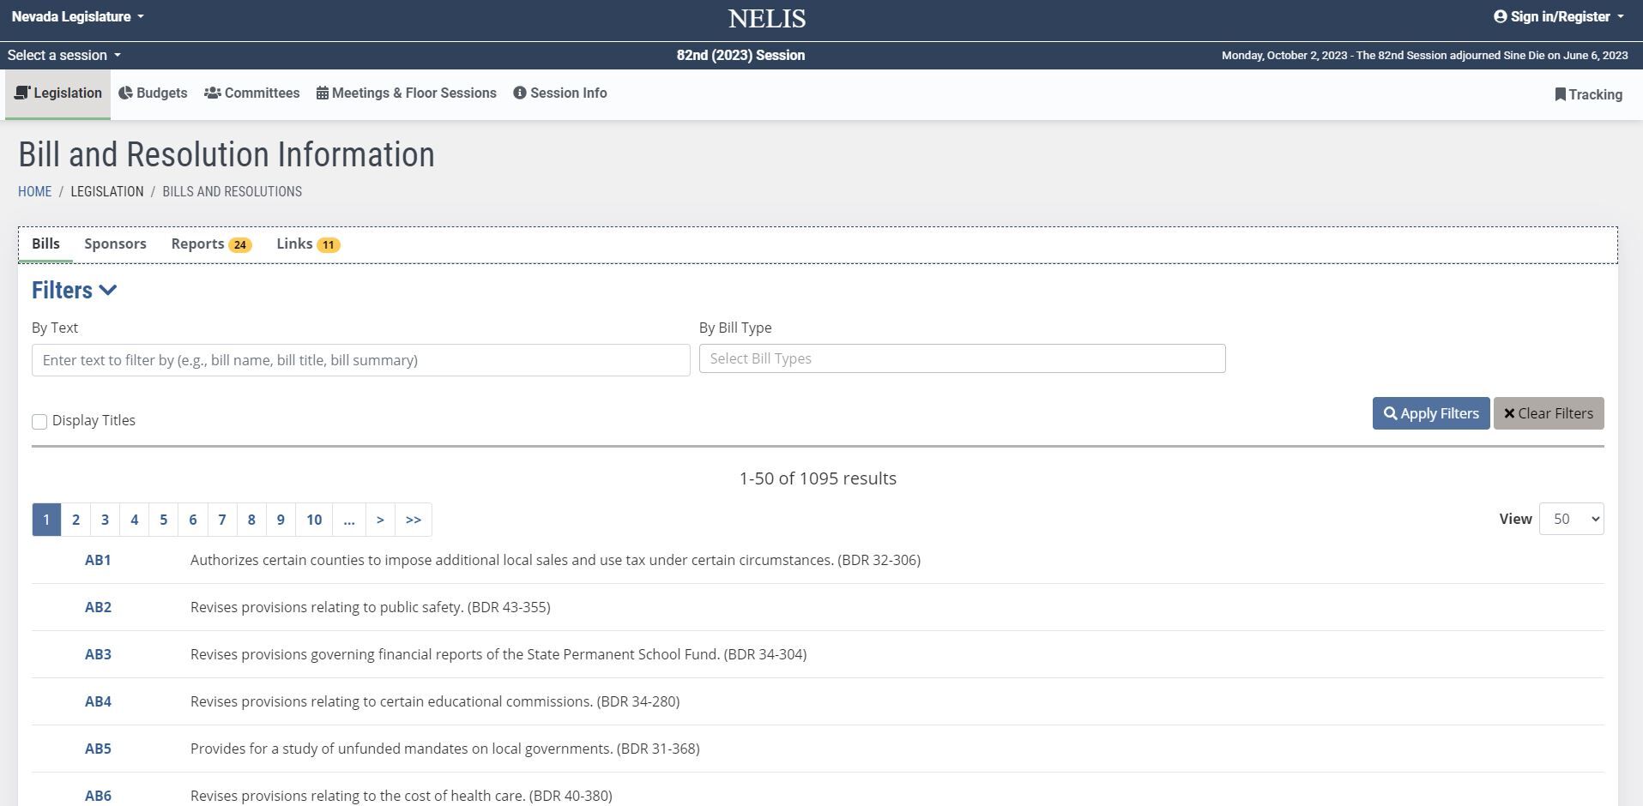Screen dimensions: 1643x806
Task: Open Meetings & Floor Sessions tab
Action: (x=406, y=93)
